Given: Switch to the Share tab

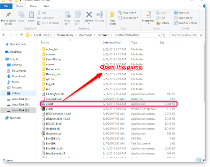Looking at the screenshot, I should click(33, 6).
